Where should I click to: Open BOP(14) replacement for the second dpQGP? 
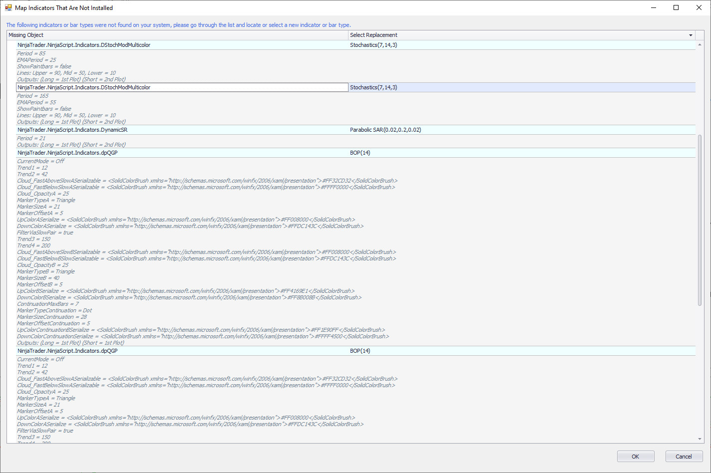click(522, 351)
